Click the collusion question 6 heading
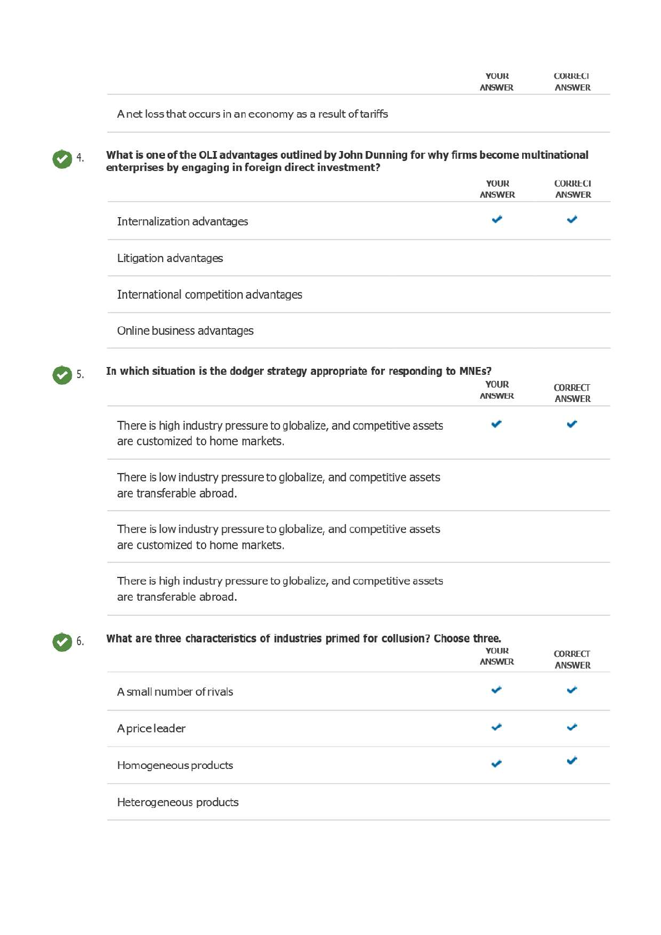This screenshot has width=661, height=935. click(x=303, y=639)
